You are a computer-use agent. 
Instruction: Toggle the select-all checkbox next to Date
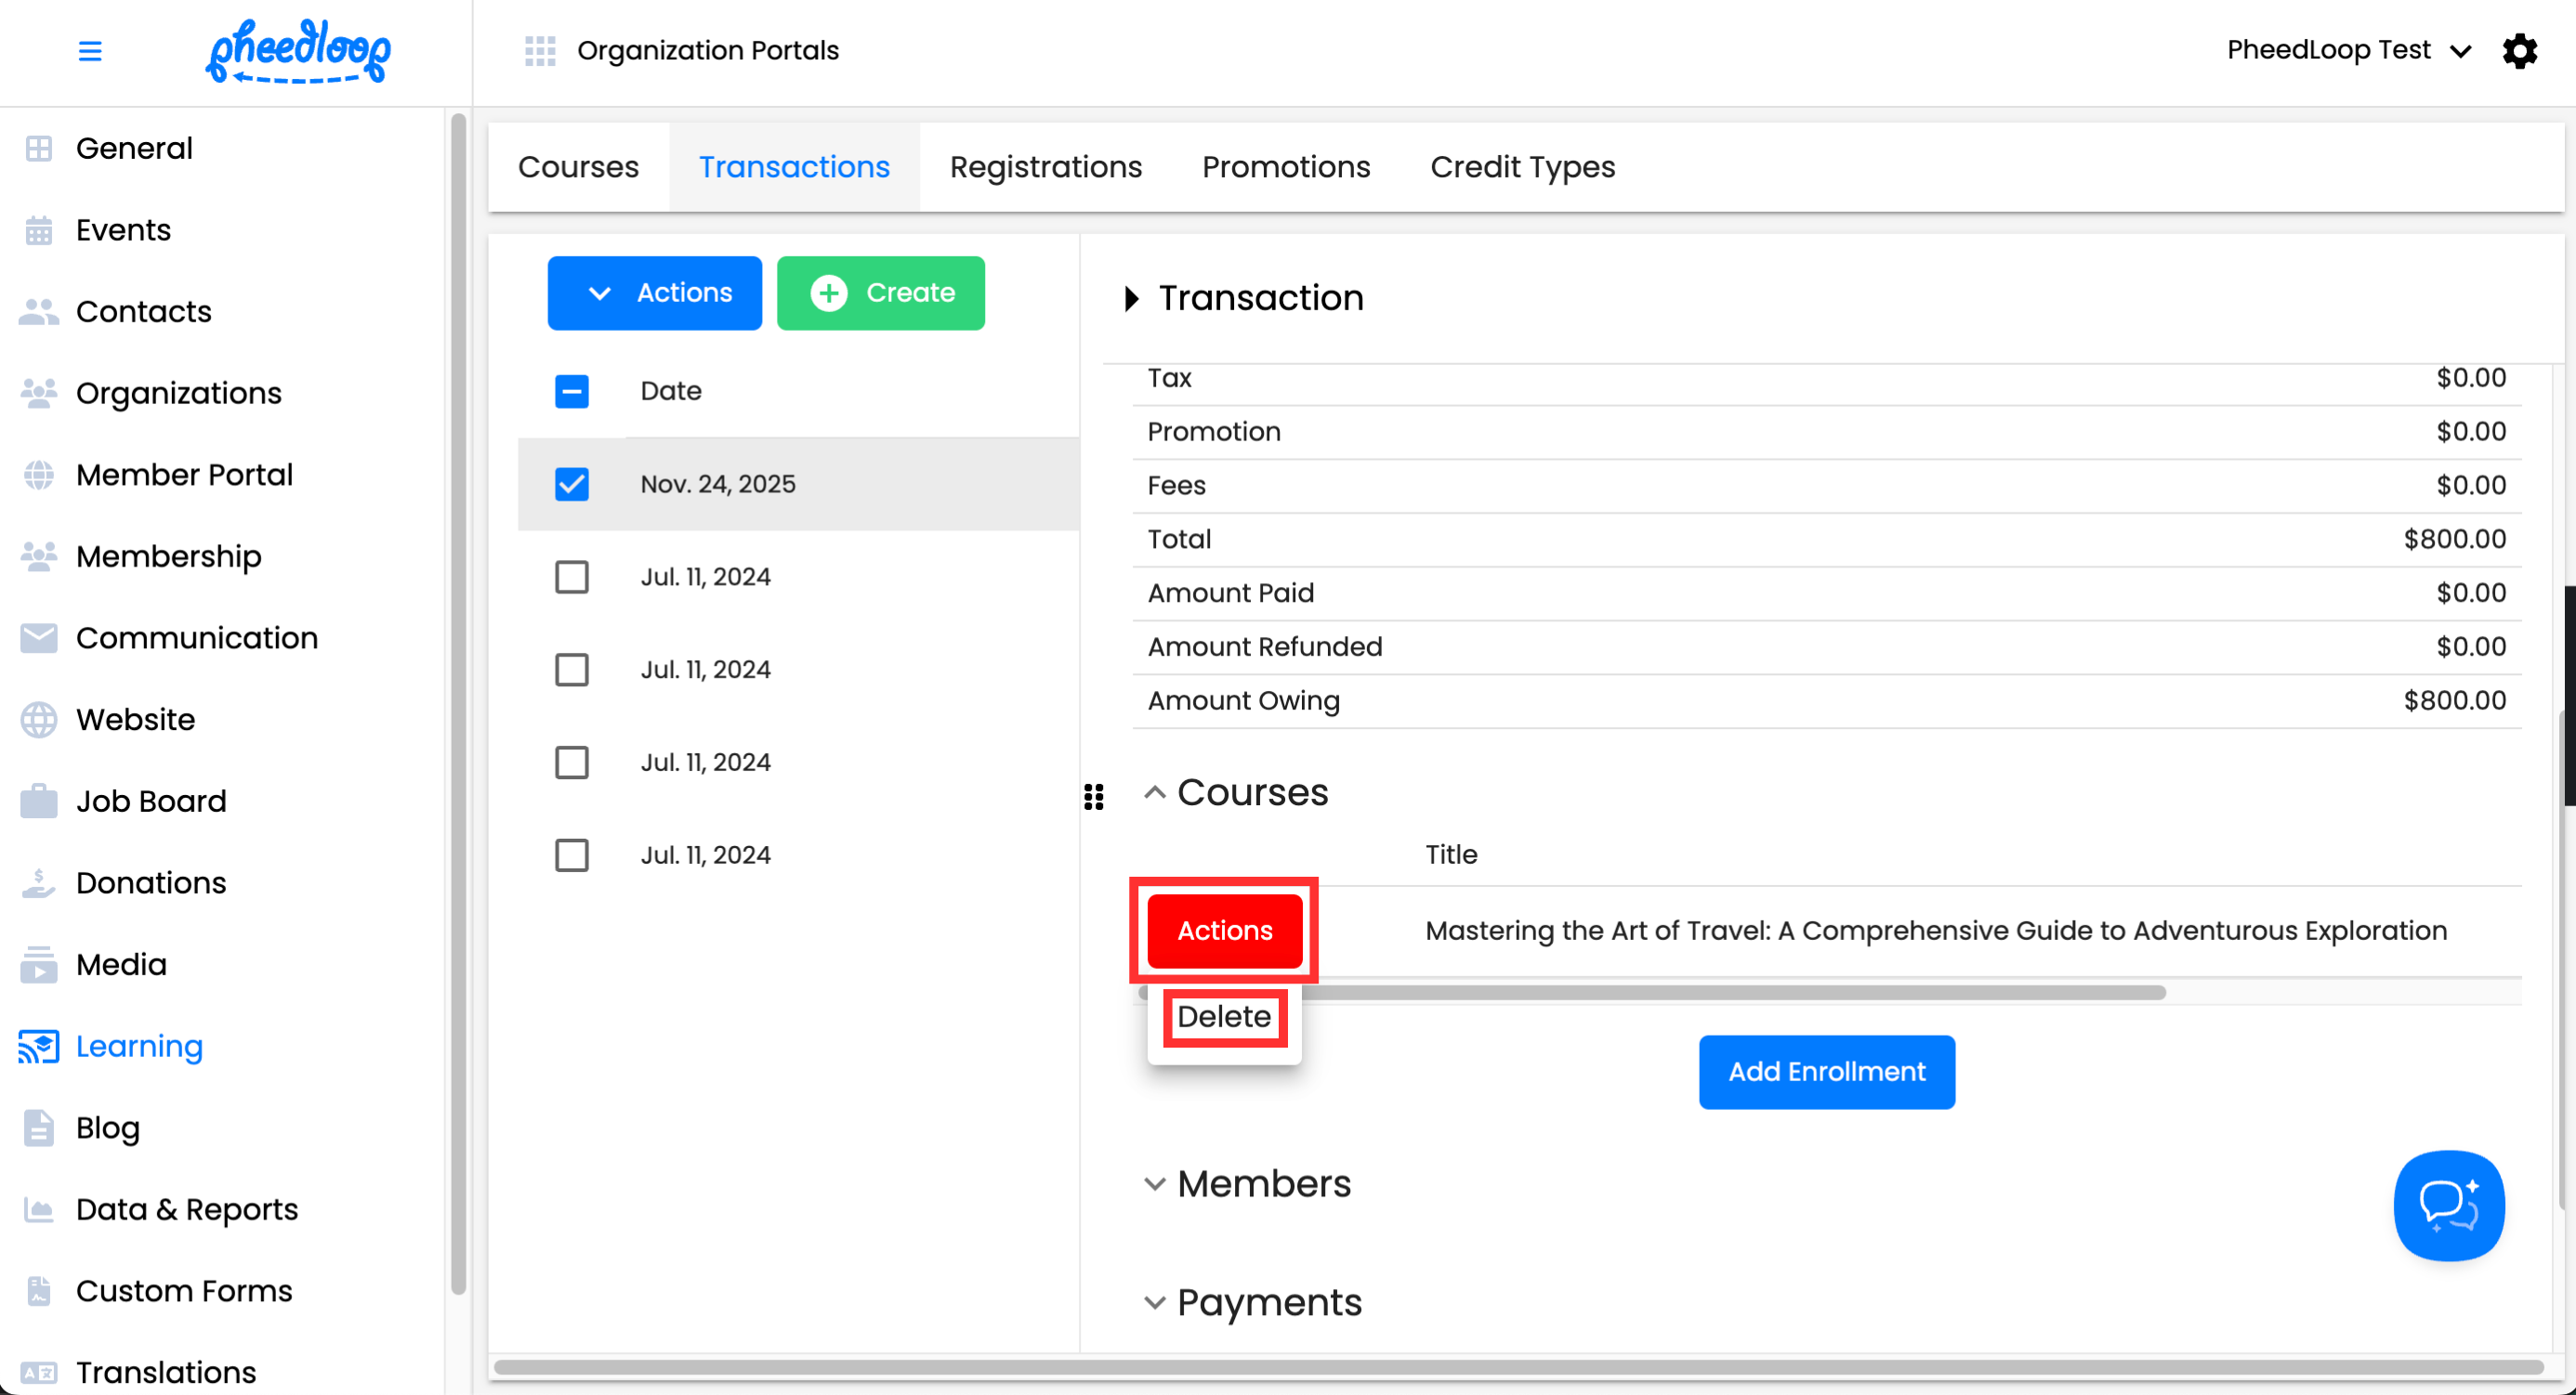(572, 391)
